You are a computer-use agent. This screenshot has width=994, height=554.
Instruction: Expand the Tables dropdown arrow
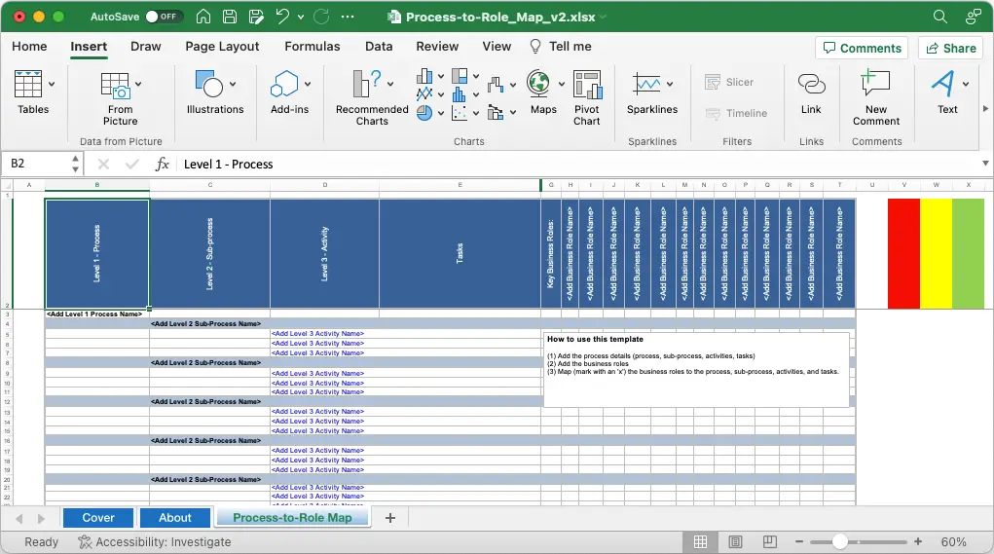click(52, 84)
